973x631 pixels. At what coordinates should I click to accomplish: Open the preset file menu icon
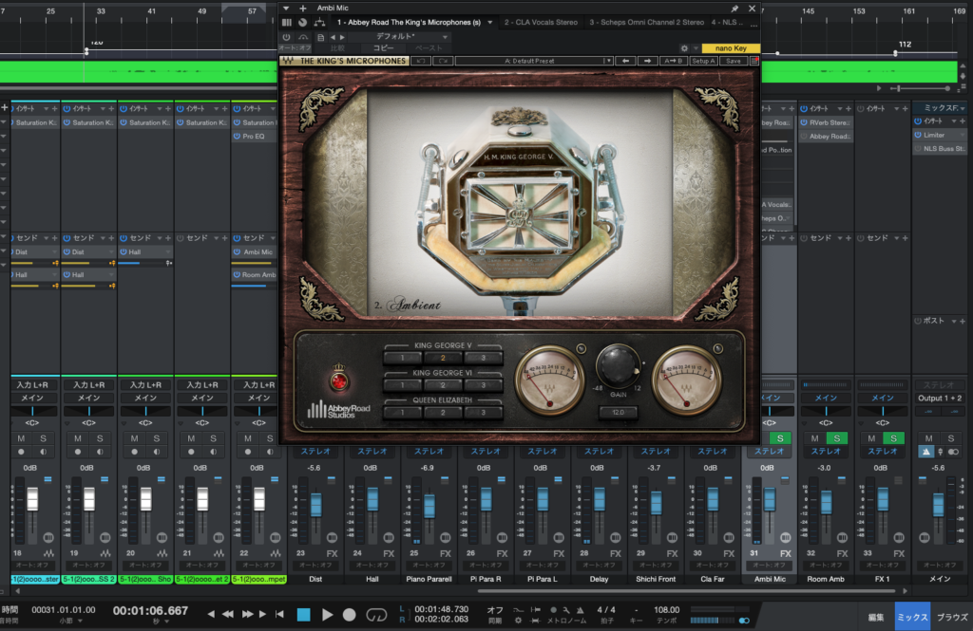(321, 37)
